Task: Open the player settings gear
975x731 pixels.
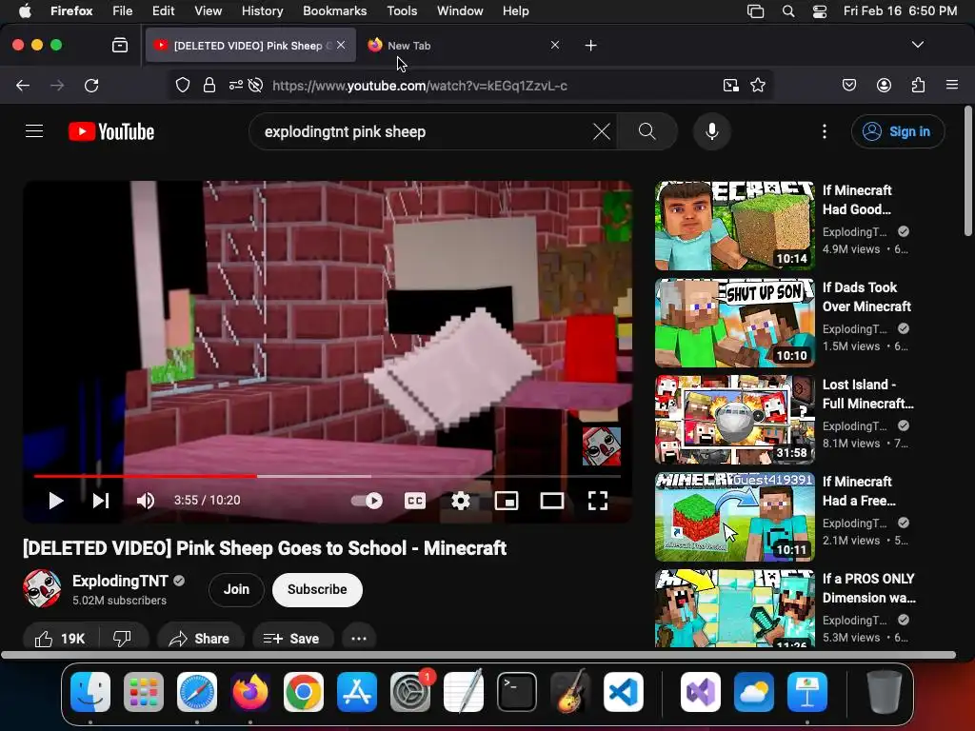Action: pos(460,501)
